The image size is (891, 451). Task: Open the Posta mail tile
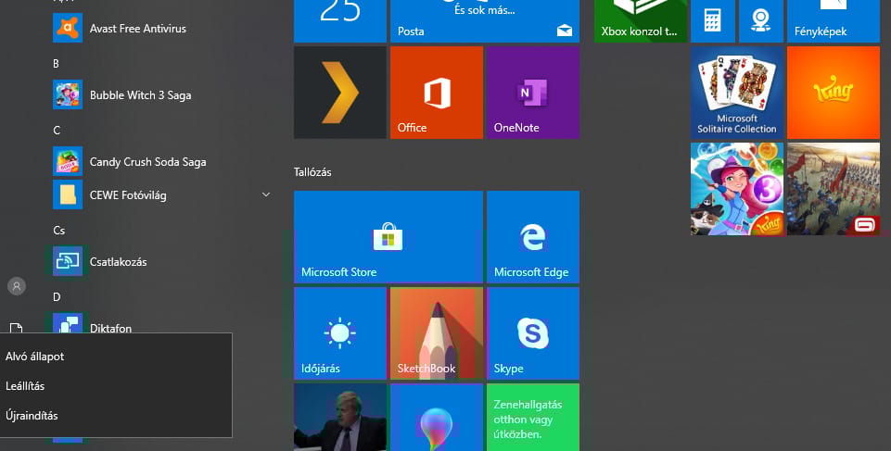[485, 21]
